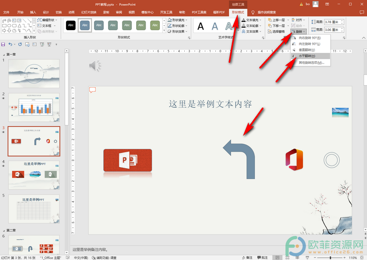Screen dimensions: 367x260
Task: Start slideshow from status bar icon
Action: pos(307,258)
